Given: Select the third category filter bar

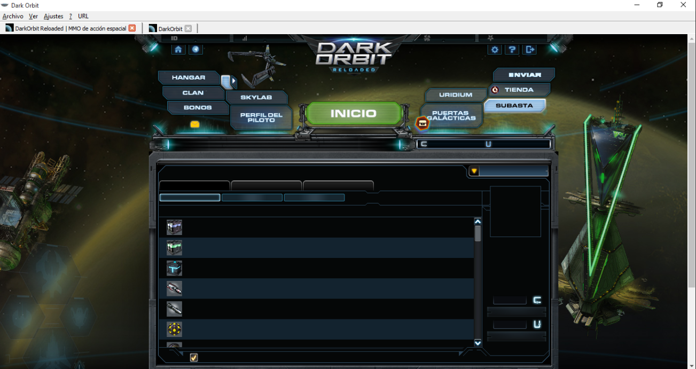Looking at the screenshot, I should [314, 198].
